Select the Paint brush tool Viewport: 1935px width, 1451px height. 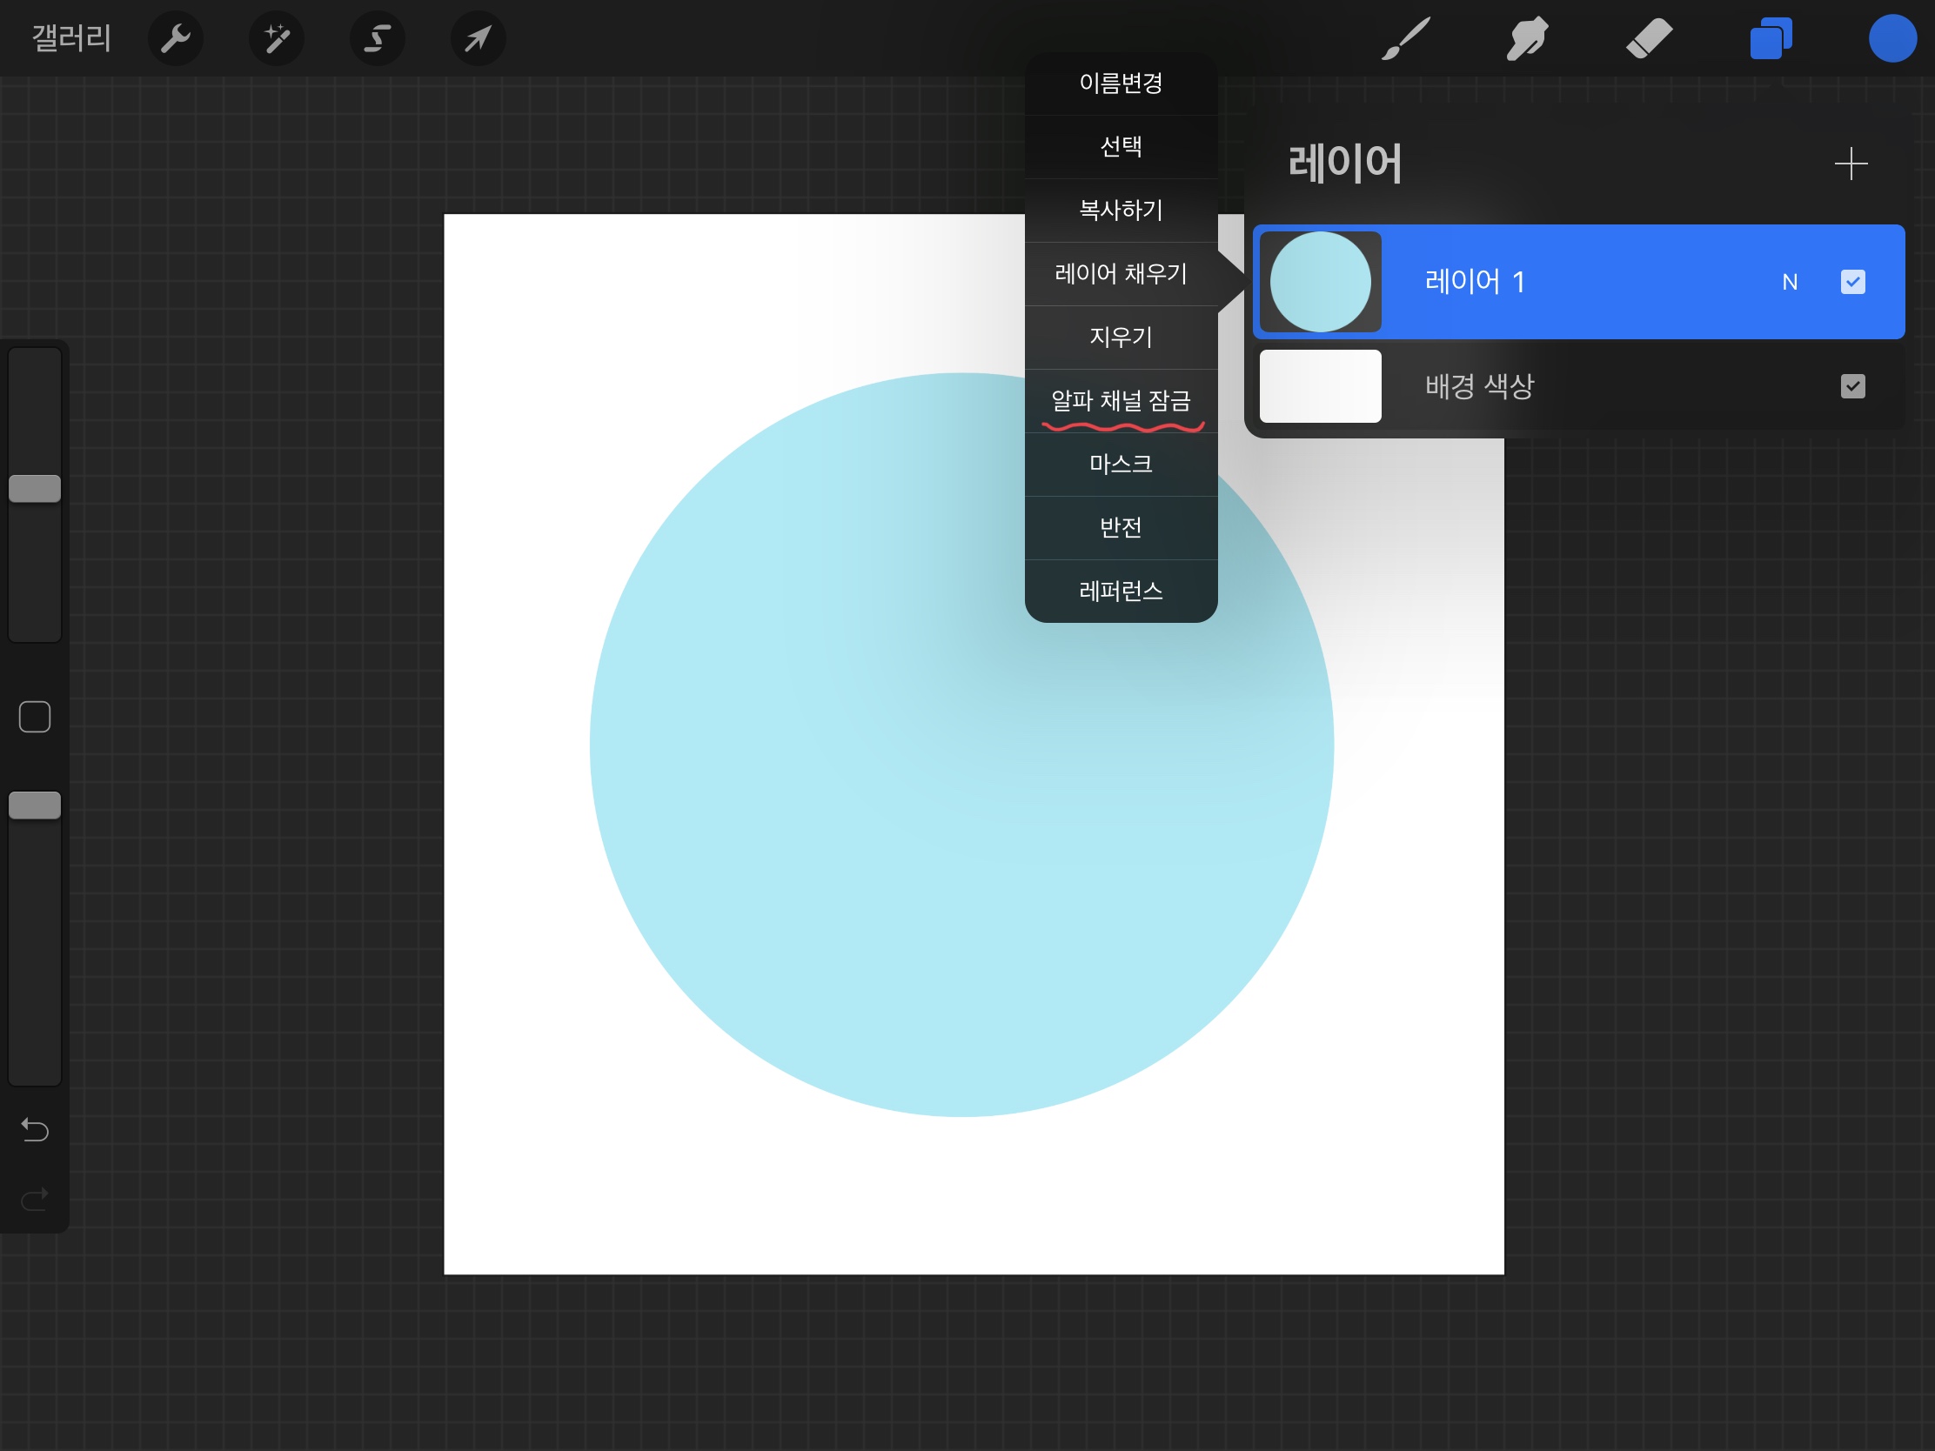pos(1406,38)
